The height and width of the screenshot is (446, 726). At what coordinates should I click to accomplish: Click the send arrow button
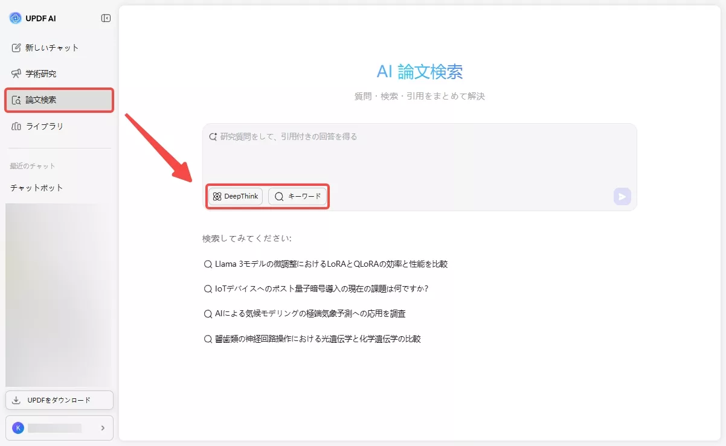[x=622, y=196]
